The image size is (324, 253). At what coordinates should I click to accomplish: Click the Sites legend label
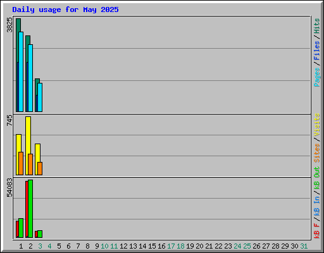(316, 153)
